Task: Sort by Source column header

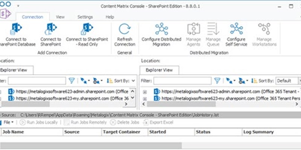Action: (x=82, y=132)
